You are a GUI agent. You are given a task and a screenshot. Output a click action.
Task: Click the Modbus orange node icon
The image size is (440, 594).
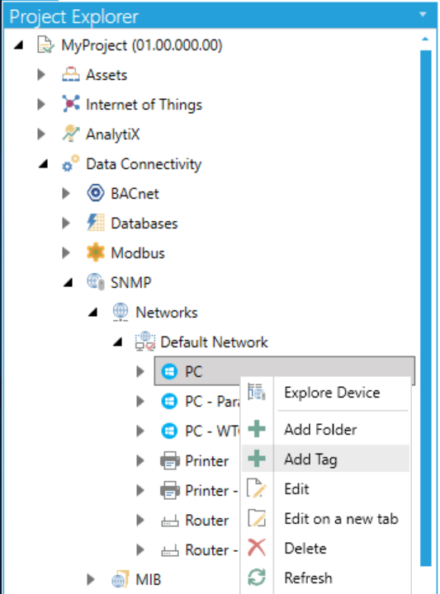click(x=96, y=252)
